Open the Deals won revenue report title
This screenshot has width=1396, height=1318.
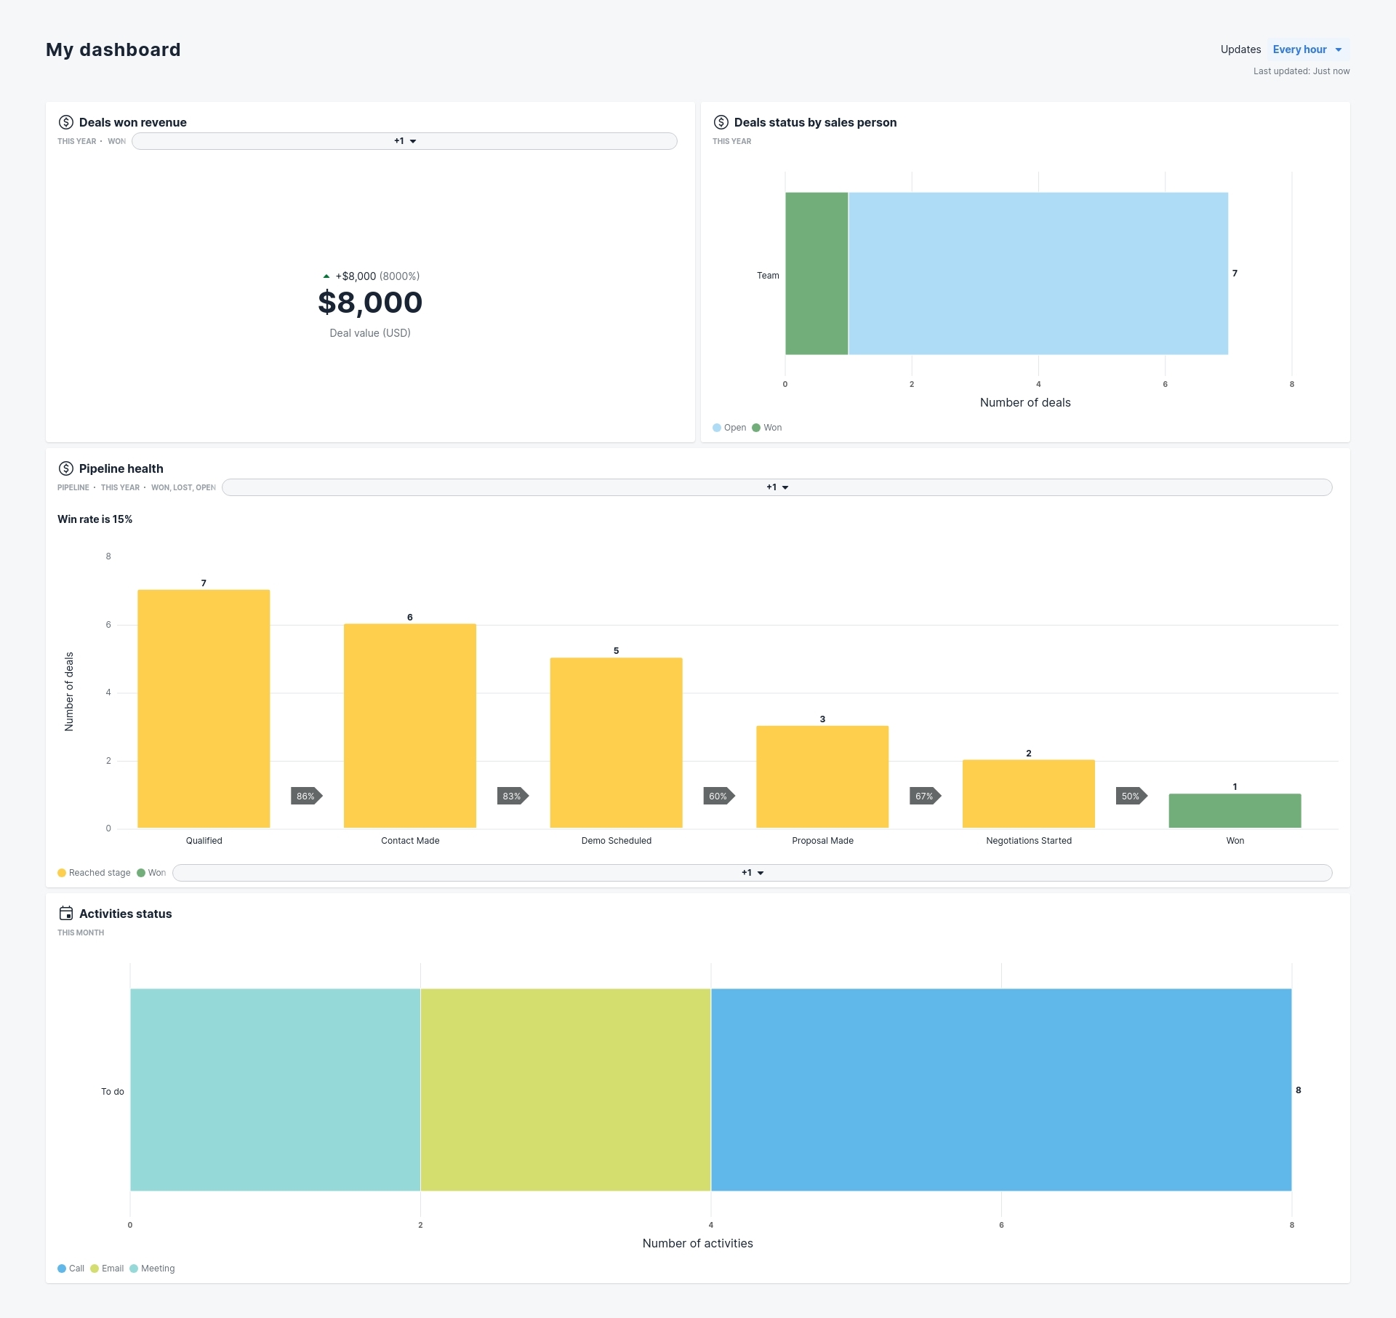132,122
